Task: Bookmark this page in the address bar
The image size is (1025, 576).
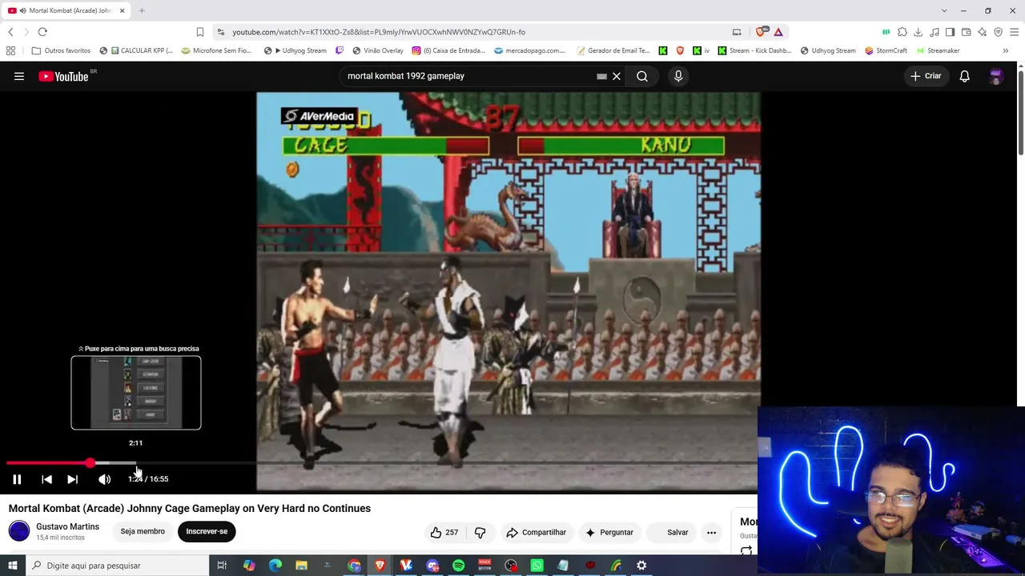Action: [x=200, y=32]
